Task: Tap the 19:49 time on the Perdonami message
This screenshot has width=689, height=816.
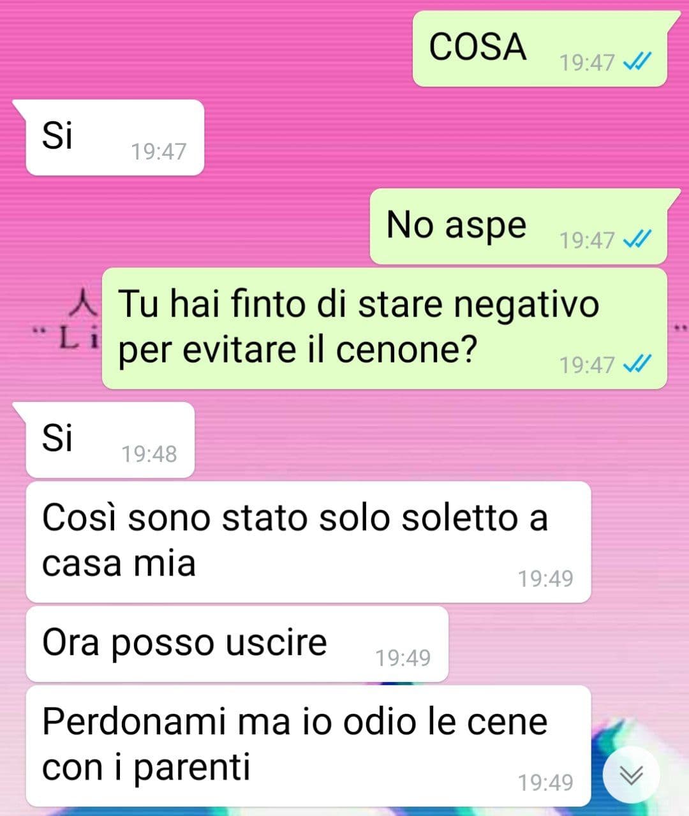Action: (x=545, y=782)
